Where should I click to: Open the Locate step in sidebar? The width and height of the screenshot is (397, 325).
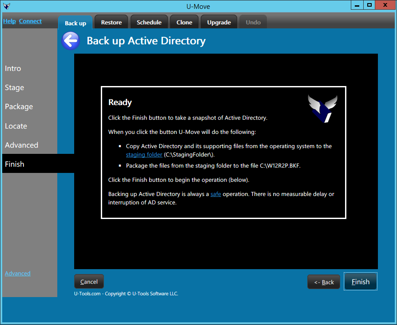(x=16, y=126)
